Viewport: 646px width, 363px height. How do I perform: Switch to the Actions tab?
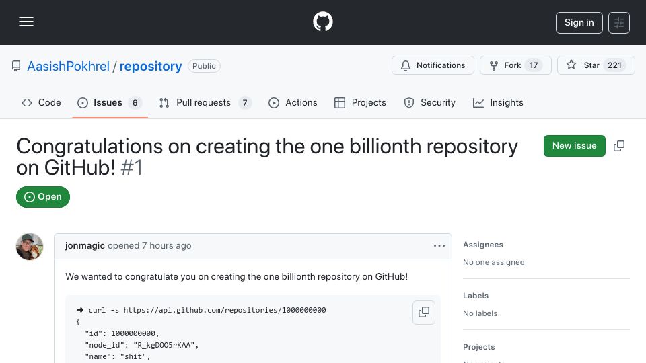pyautogui.click(x=293, y=102)
